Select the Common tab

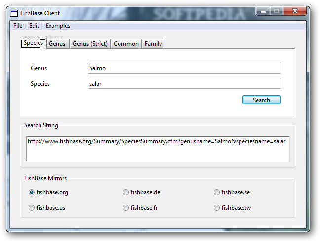pos(126,44)
